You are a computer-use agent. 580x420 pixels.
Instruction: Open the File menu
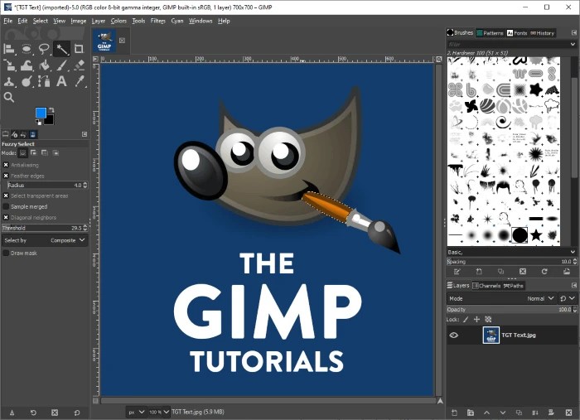[8, 21]
